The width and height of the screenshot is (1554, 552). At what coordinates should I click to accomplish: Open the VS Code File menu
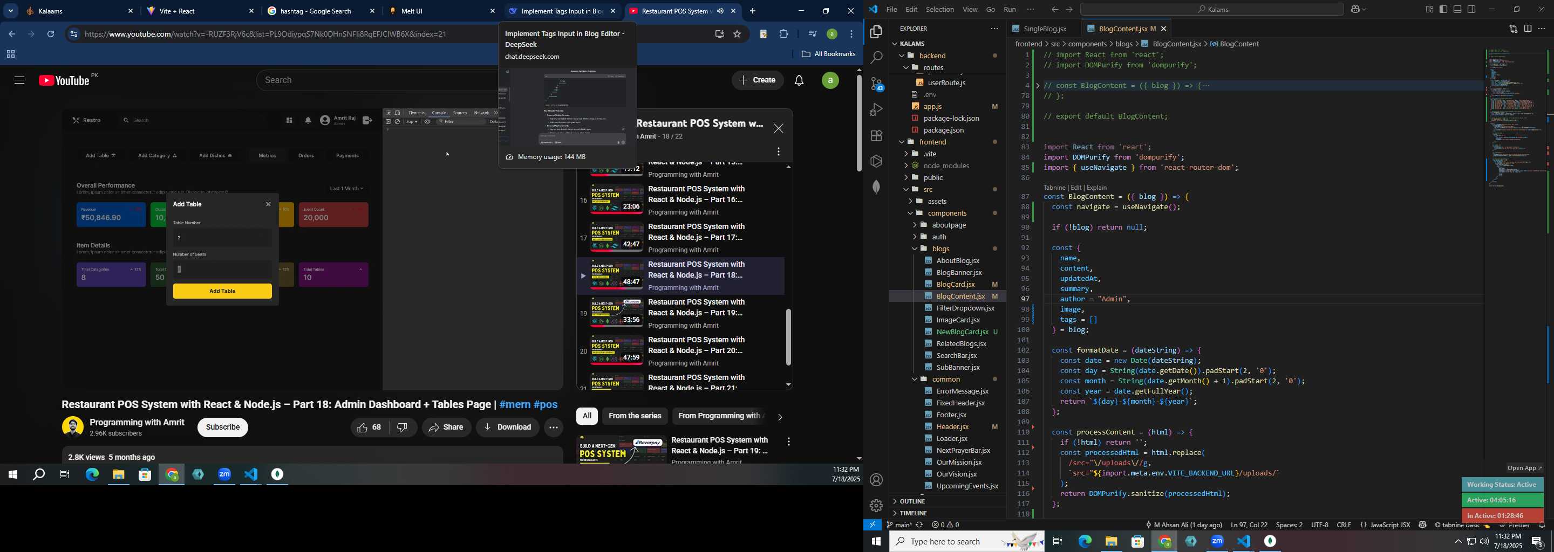891,10
